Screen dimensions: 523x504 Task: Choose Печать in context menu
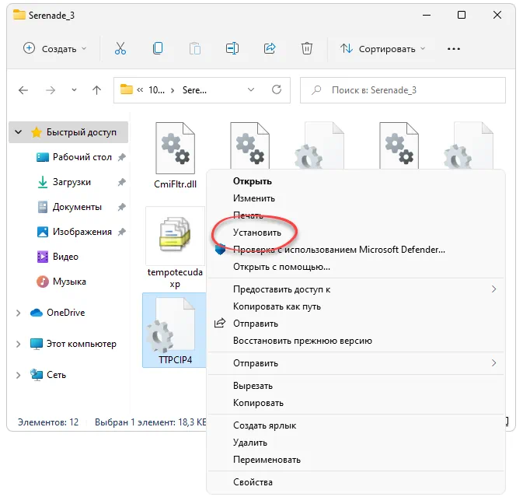[x=356, y=215]
